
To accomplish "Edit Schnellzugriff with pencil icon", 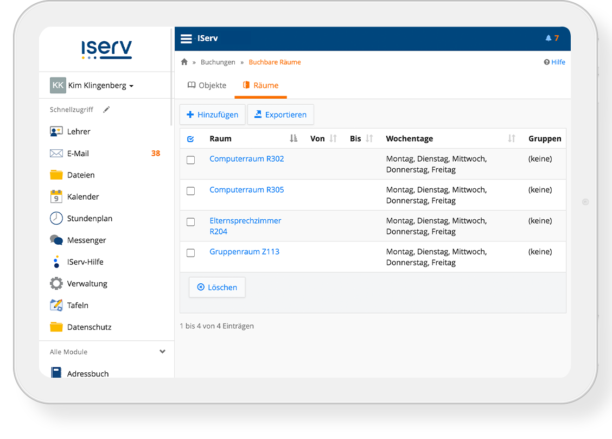I will click(106, 110).
